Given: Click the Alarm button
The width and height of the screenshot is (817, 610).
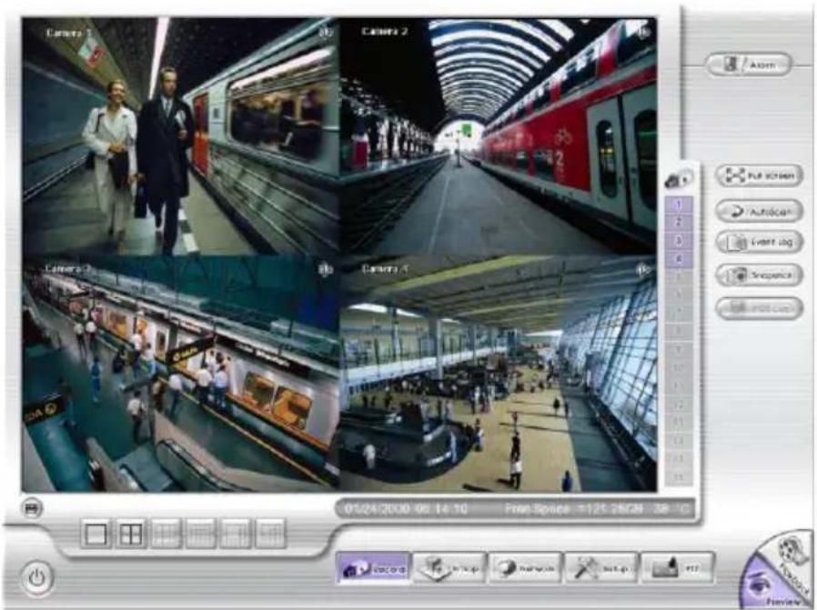Looking at the screenshot, I should (748, 65).
